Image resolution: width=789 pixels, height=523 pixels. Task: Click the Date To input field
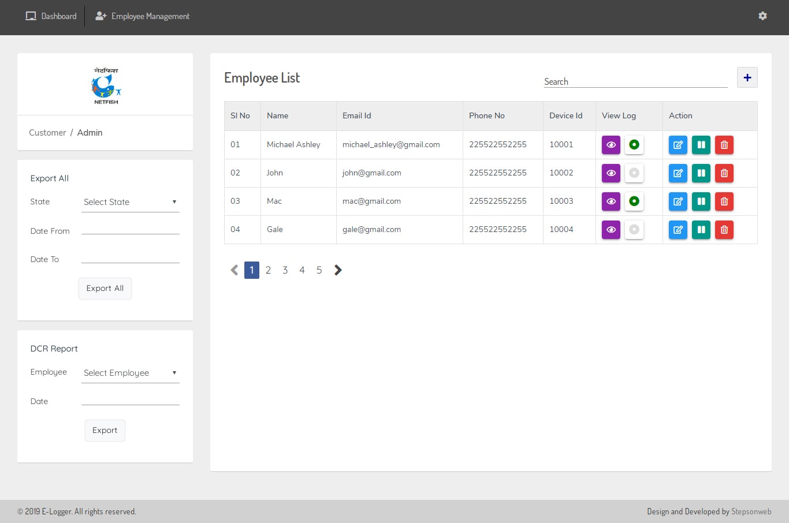[131, 257]
